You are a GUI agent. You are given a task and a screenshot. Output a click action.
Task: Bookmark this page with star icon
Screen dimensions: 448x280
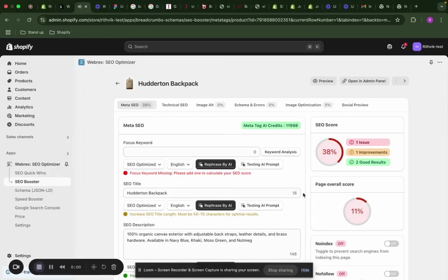[x=397, y=20]
